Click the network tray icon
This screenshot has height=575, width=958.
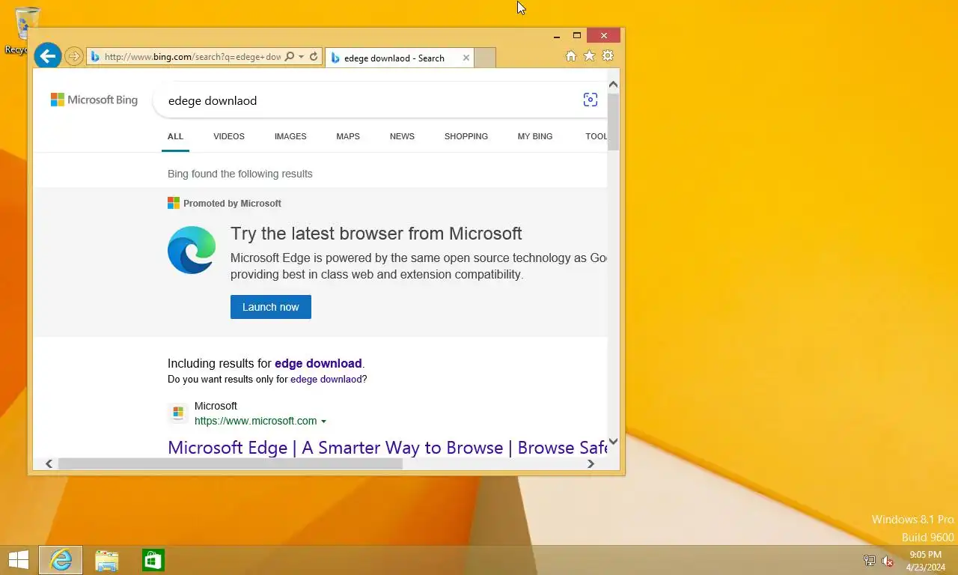[x=870, y=561]
